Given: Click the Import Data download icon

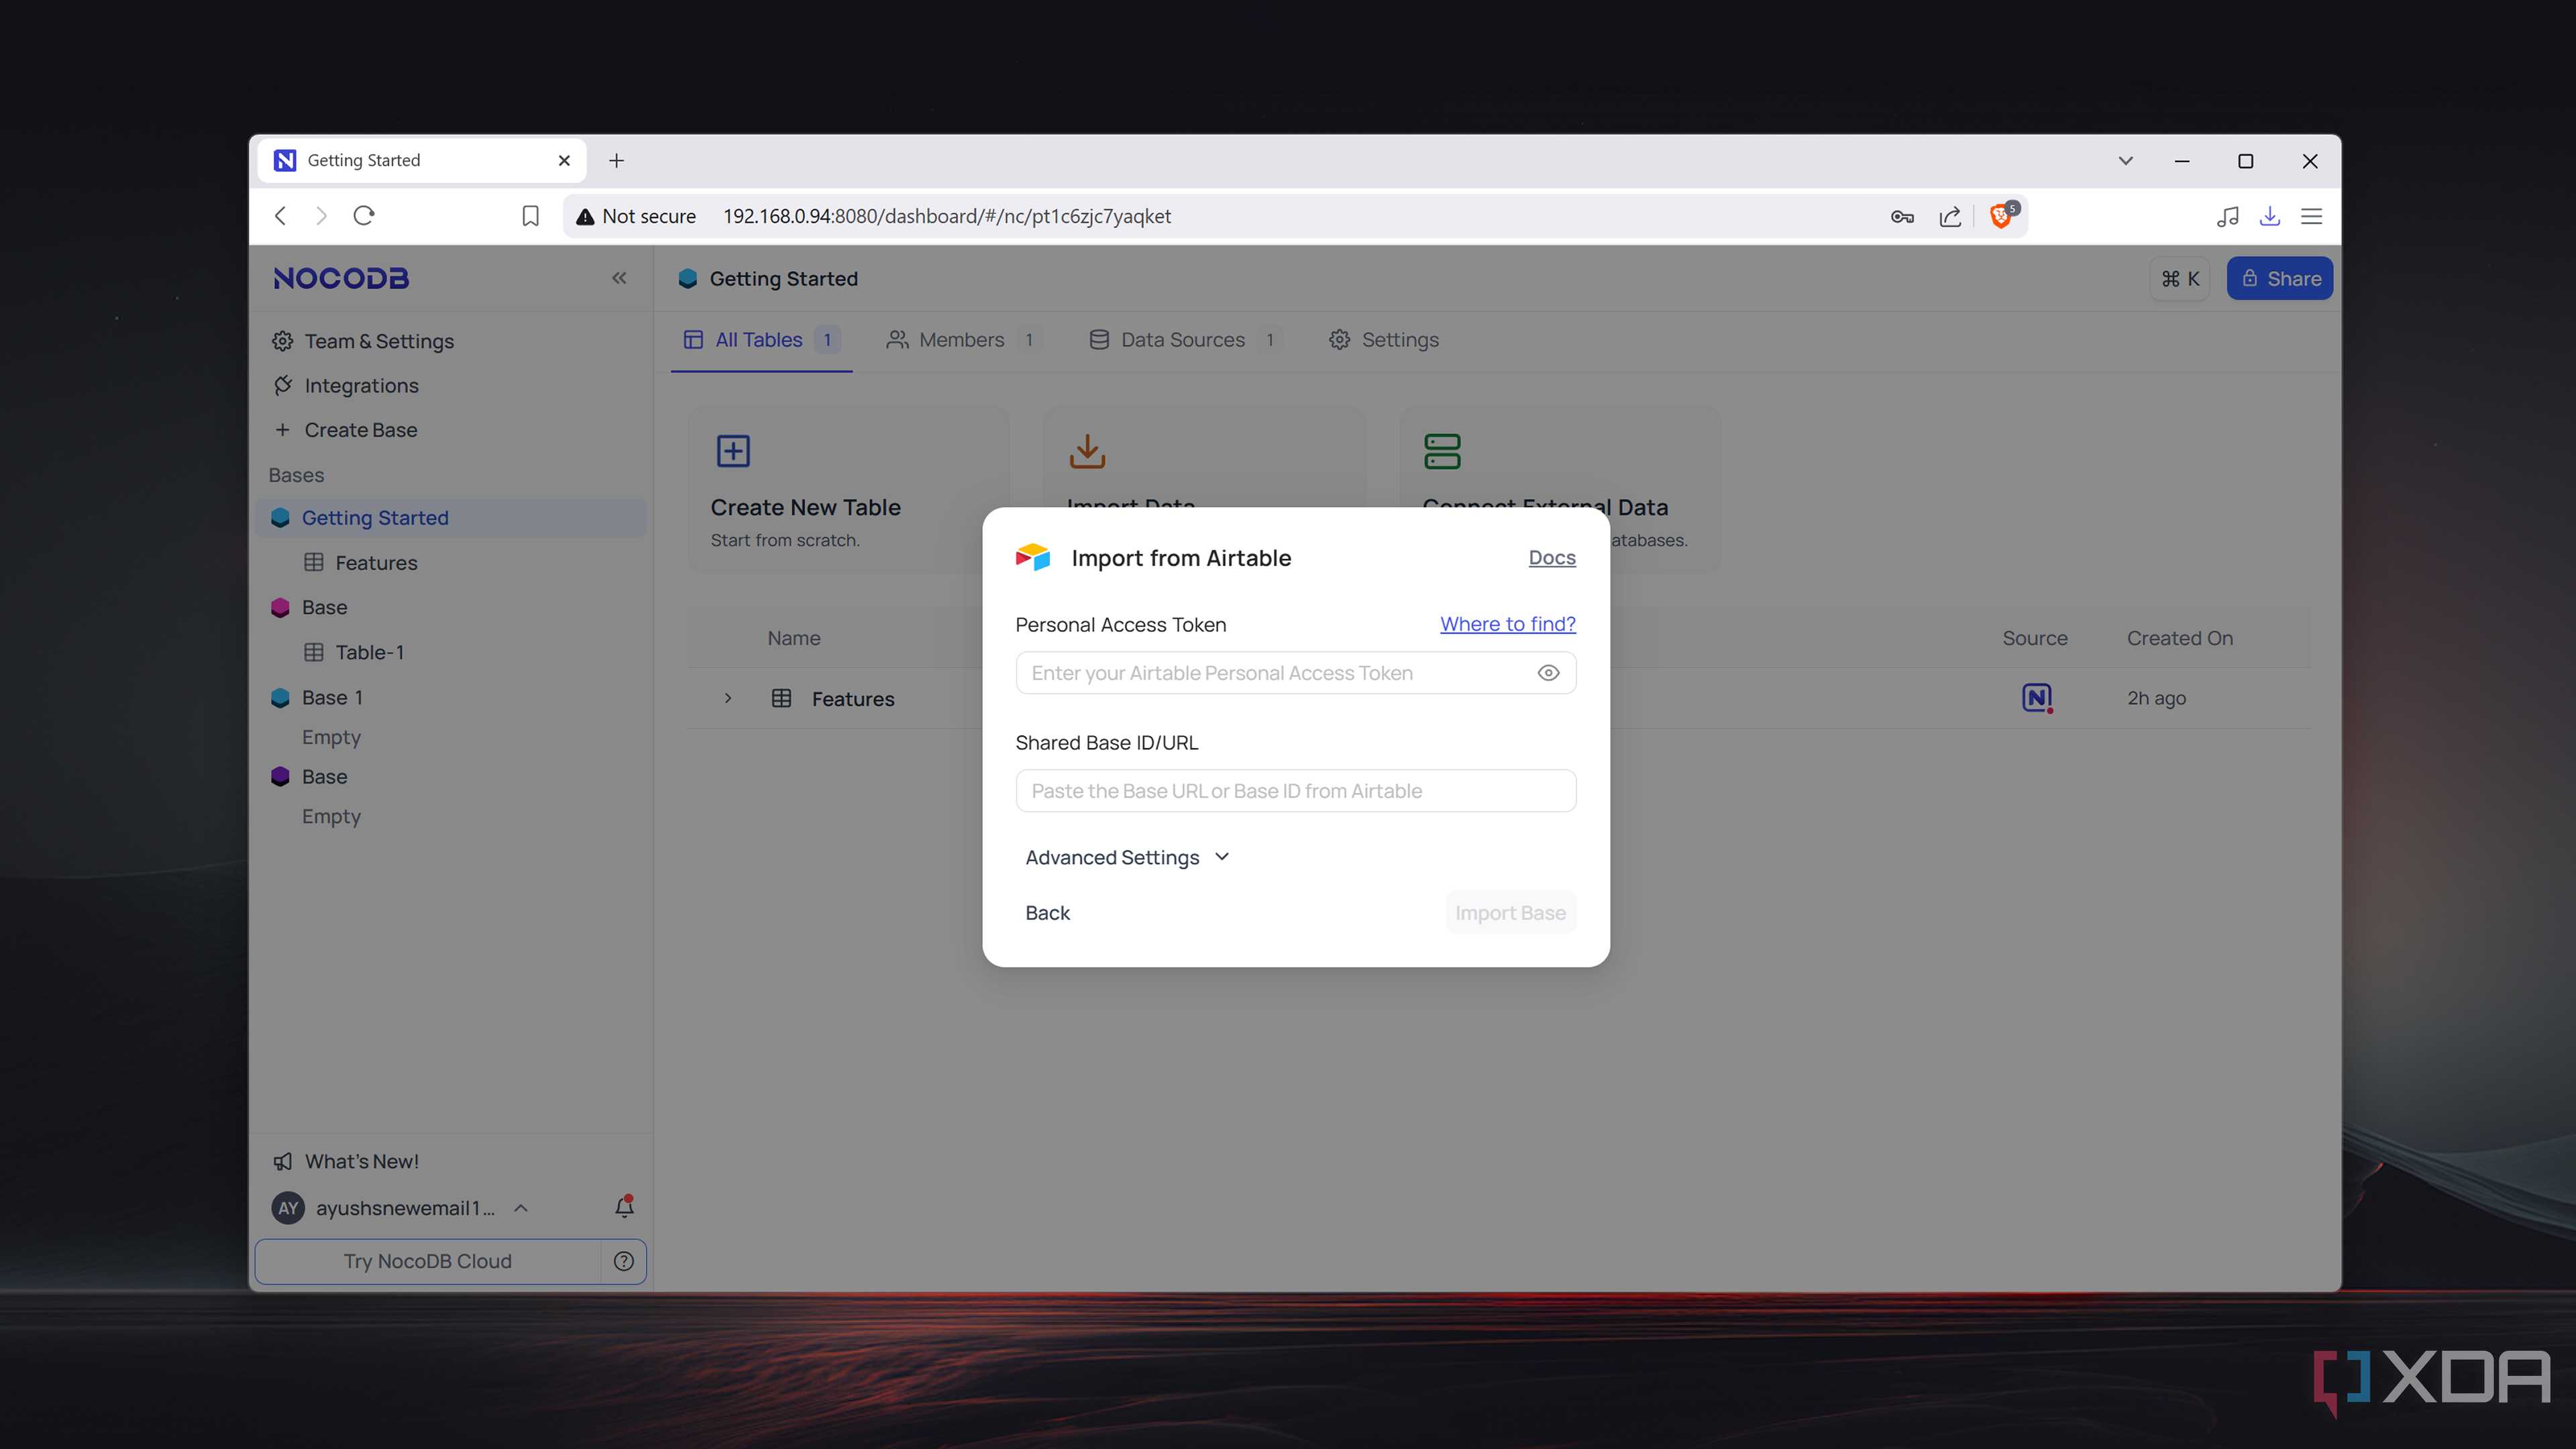Looking at the screenshot, I should [1087, 451].
